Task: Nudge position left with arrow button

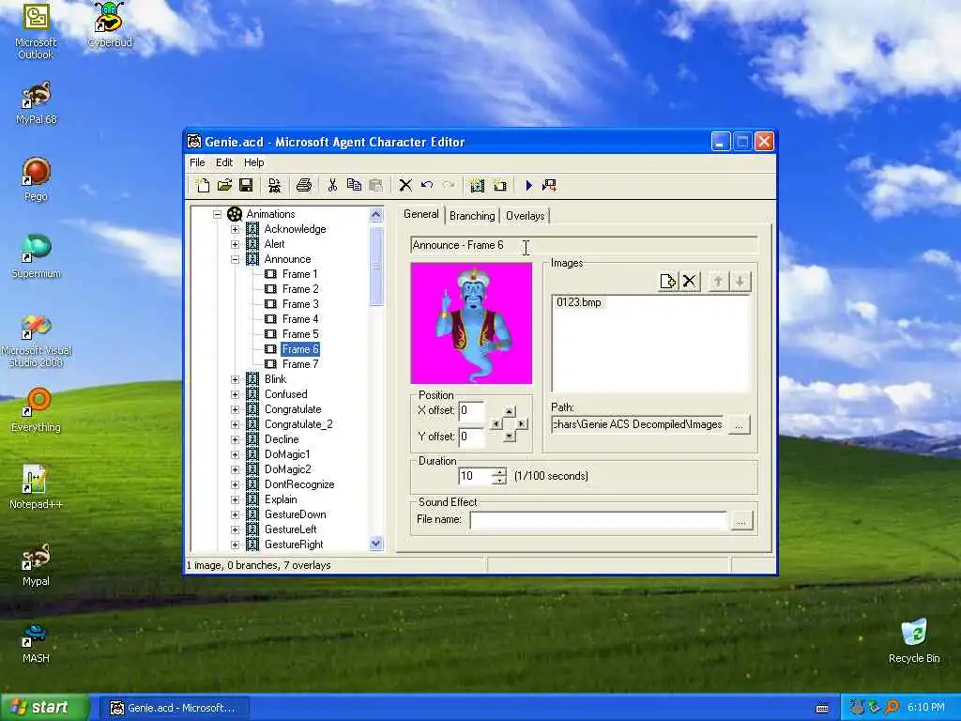Action: pyautogui.click(x=496, y=423)
